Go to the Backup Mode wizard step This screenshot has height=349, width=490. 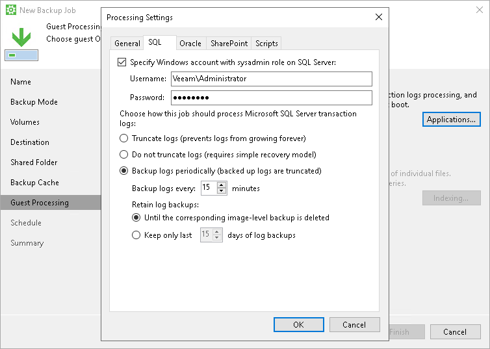34,102
